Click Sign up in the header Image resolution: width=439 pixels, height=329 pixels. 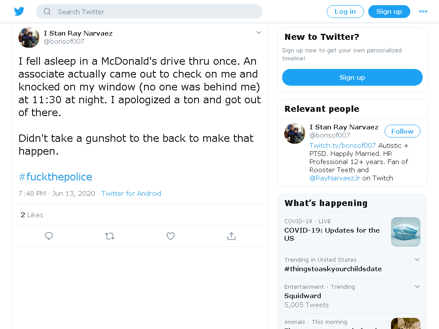coord(389,12)
